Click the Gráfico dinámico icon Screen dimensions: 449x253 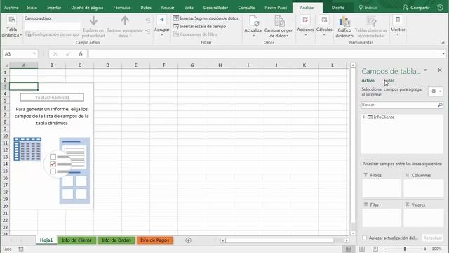[x=344, y=22]
